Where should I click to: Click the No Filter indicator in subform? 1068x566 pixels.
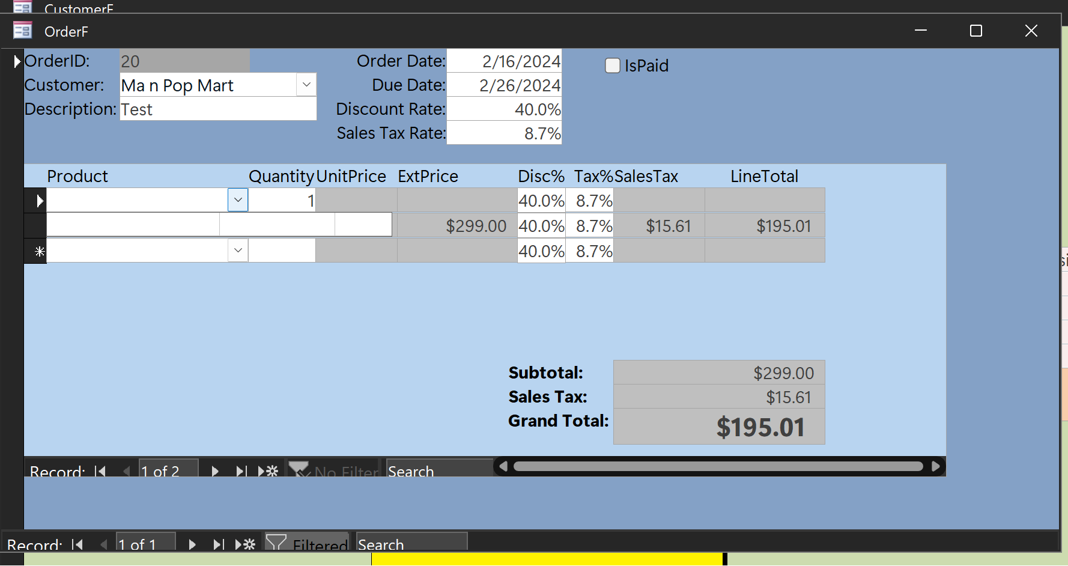coord(334,470)
